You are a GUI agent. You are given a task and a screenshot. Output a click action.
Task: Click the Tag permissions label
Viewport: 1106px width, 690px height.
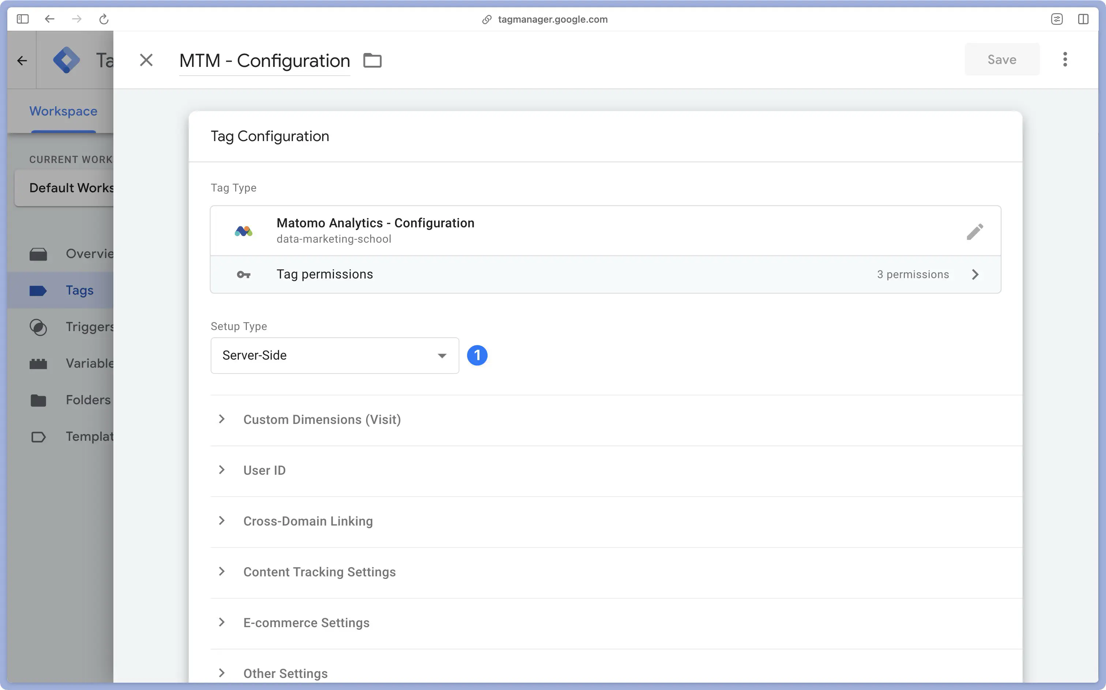click(x=325, y=274)
